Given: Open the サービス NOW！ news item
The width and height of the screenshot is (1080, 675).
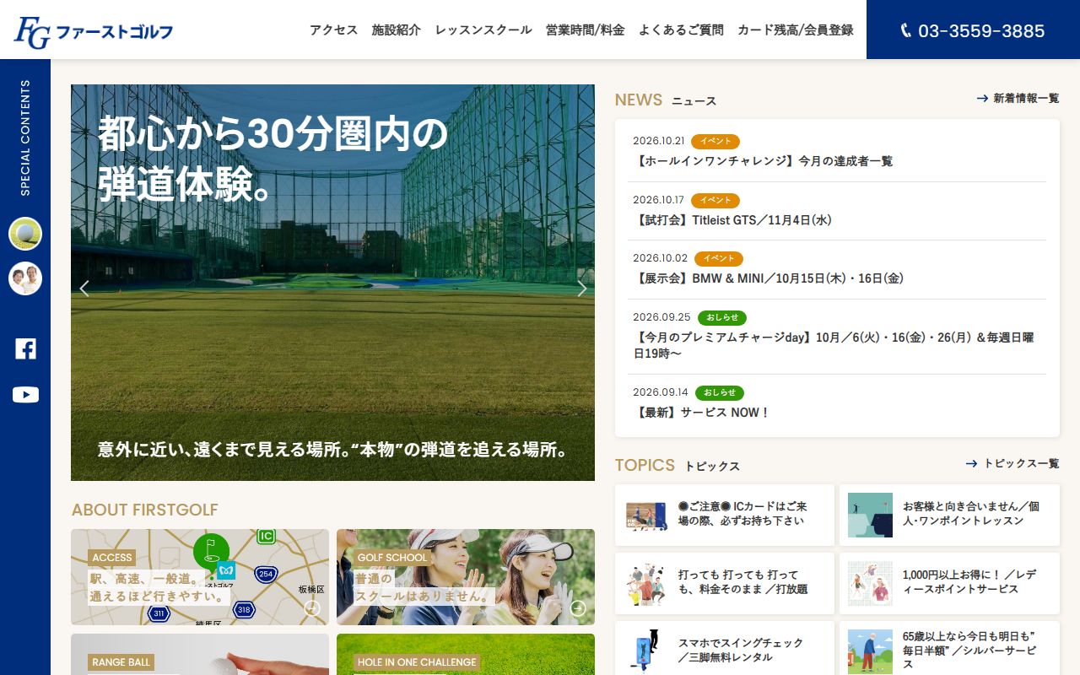Looking at the screenshot, I should (702, 412).
